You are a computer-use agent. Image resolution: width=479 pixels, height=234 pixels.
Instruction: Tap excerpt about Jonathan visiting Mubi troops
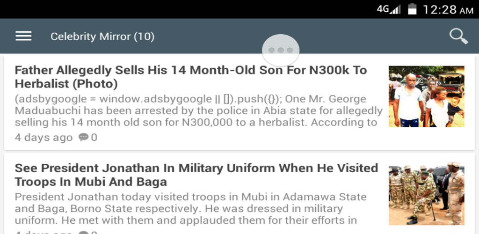pyautogui.click(x=190, y=208)
